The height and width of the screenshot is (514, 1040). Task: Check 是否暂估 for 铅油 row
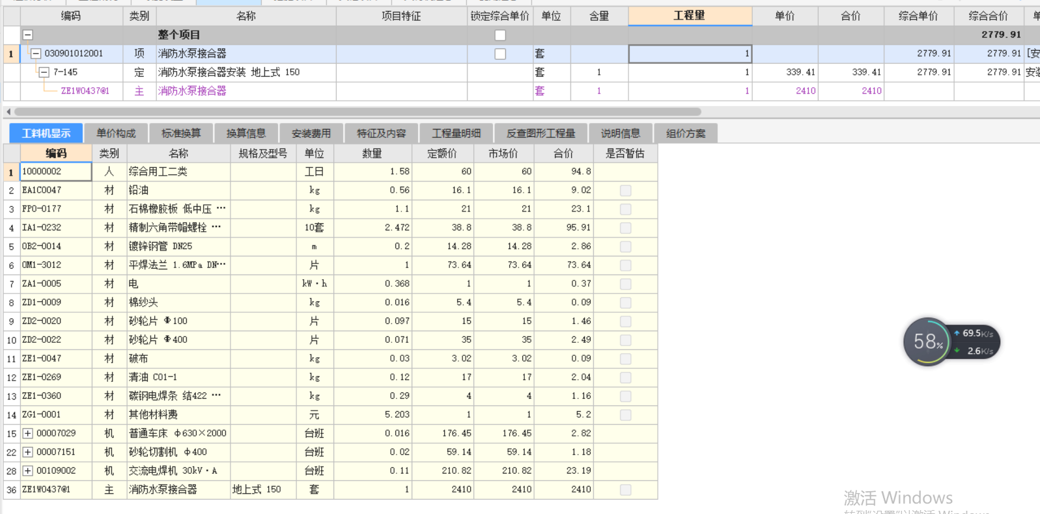(x=626, y=191)
